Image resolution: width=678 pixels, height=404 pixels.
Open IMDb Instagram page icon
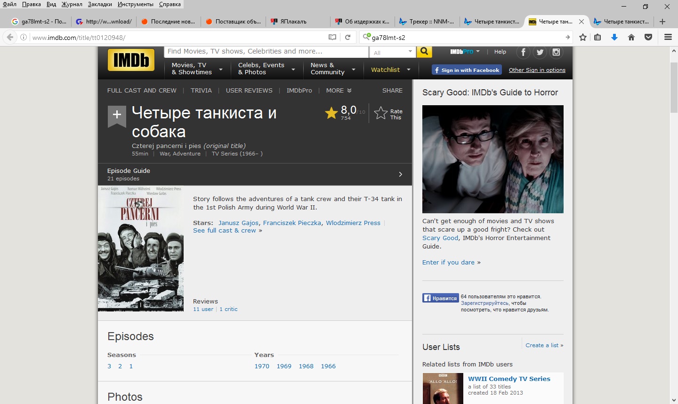556,52
